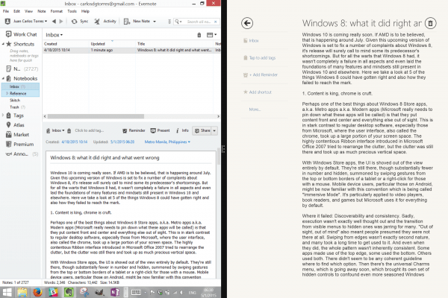Viewport: 448px width, 298px height.
Task: Select the Inbox notebook in sidebar
Action: [20, 86]
